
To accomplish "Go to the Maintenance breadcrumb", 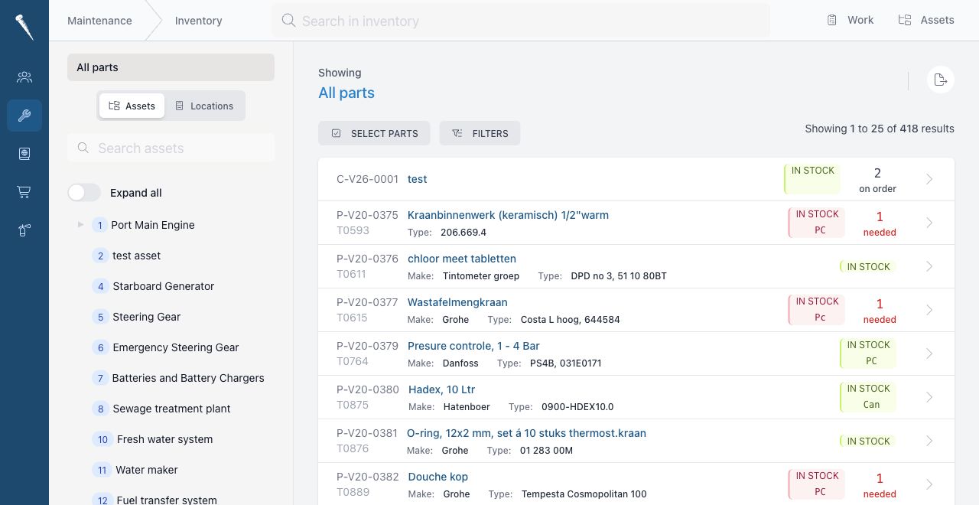I will pyautogui.click(x=99, y=21).
